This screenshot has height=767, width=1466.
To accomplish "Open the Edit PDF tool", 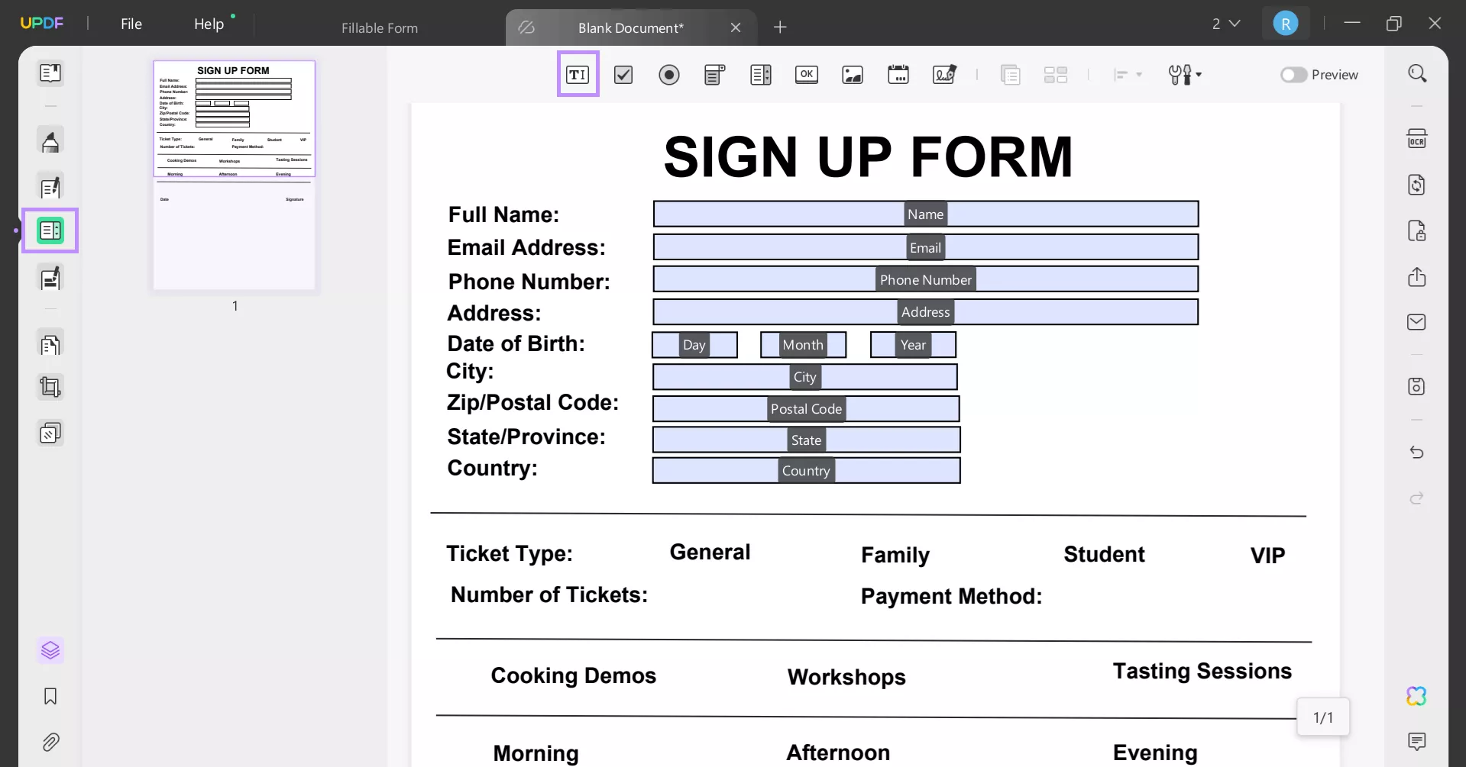I will (50, 187).
